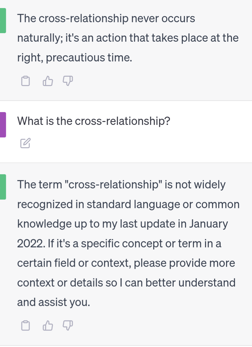Click the text 'The cross-relationship never occurs'

pos(106,18)
